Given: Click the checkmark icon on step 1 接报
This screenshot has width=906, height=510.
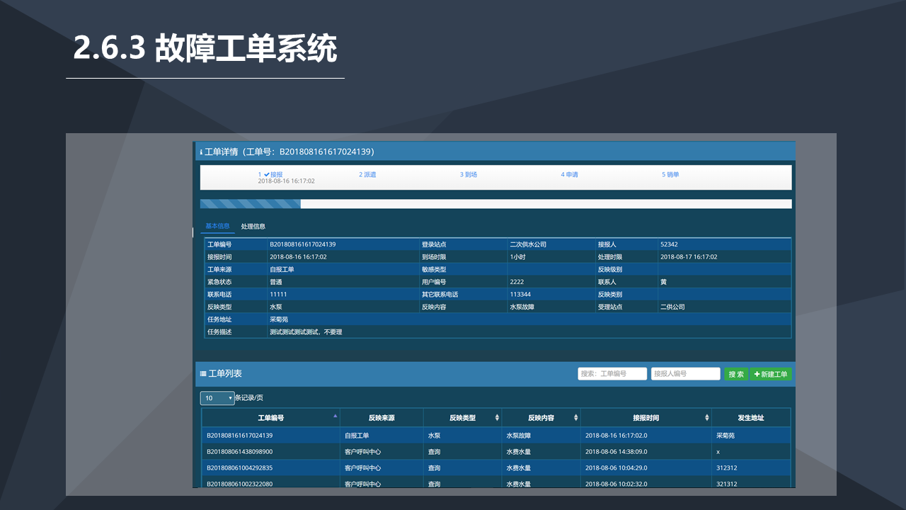Looking at the screenshot, I should (267, 174).
